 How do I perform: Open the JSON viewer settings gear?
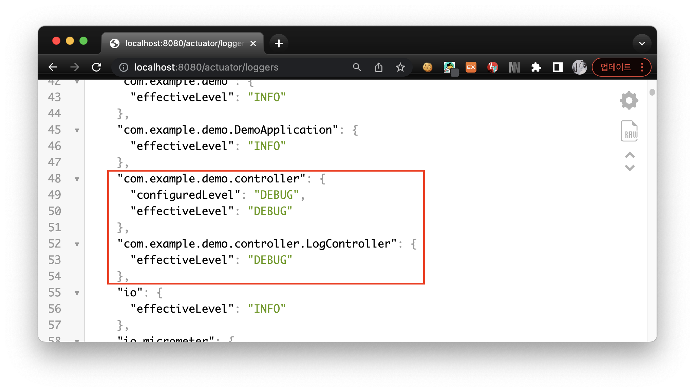point(629,100)
